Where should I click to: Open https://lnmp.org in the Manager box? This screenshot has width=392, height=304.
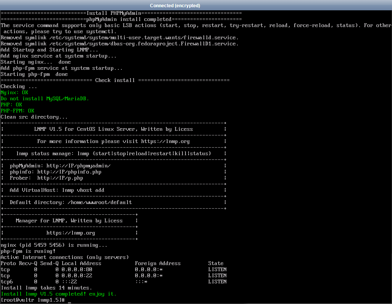point(71,233)
